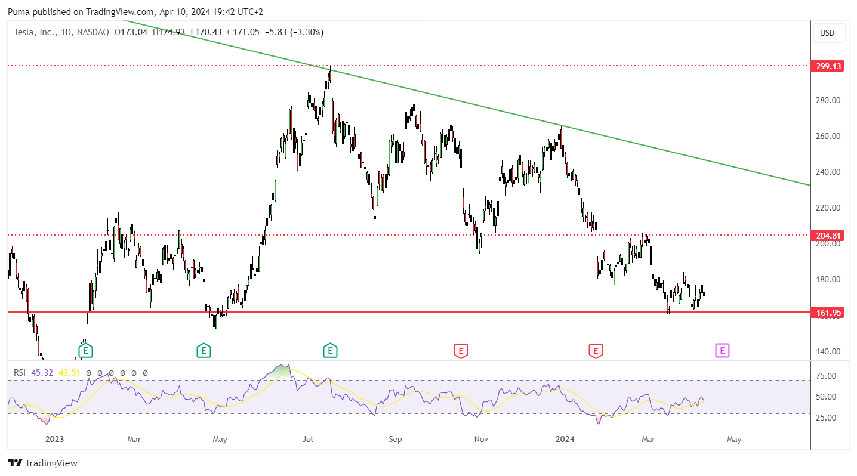Open the USD currency selector
The width and height of the screenshot is (857, 476).
829,33
